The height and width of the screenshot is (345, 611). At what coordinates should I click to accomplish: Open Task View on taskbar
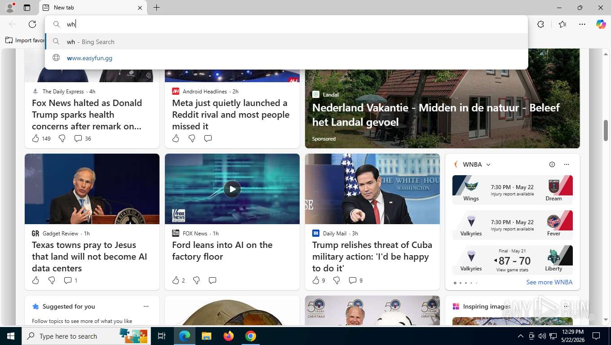(162, 336)
